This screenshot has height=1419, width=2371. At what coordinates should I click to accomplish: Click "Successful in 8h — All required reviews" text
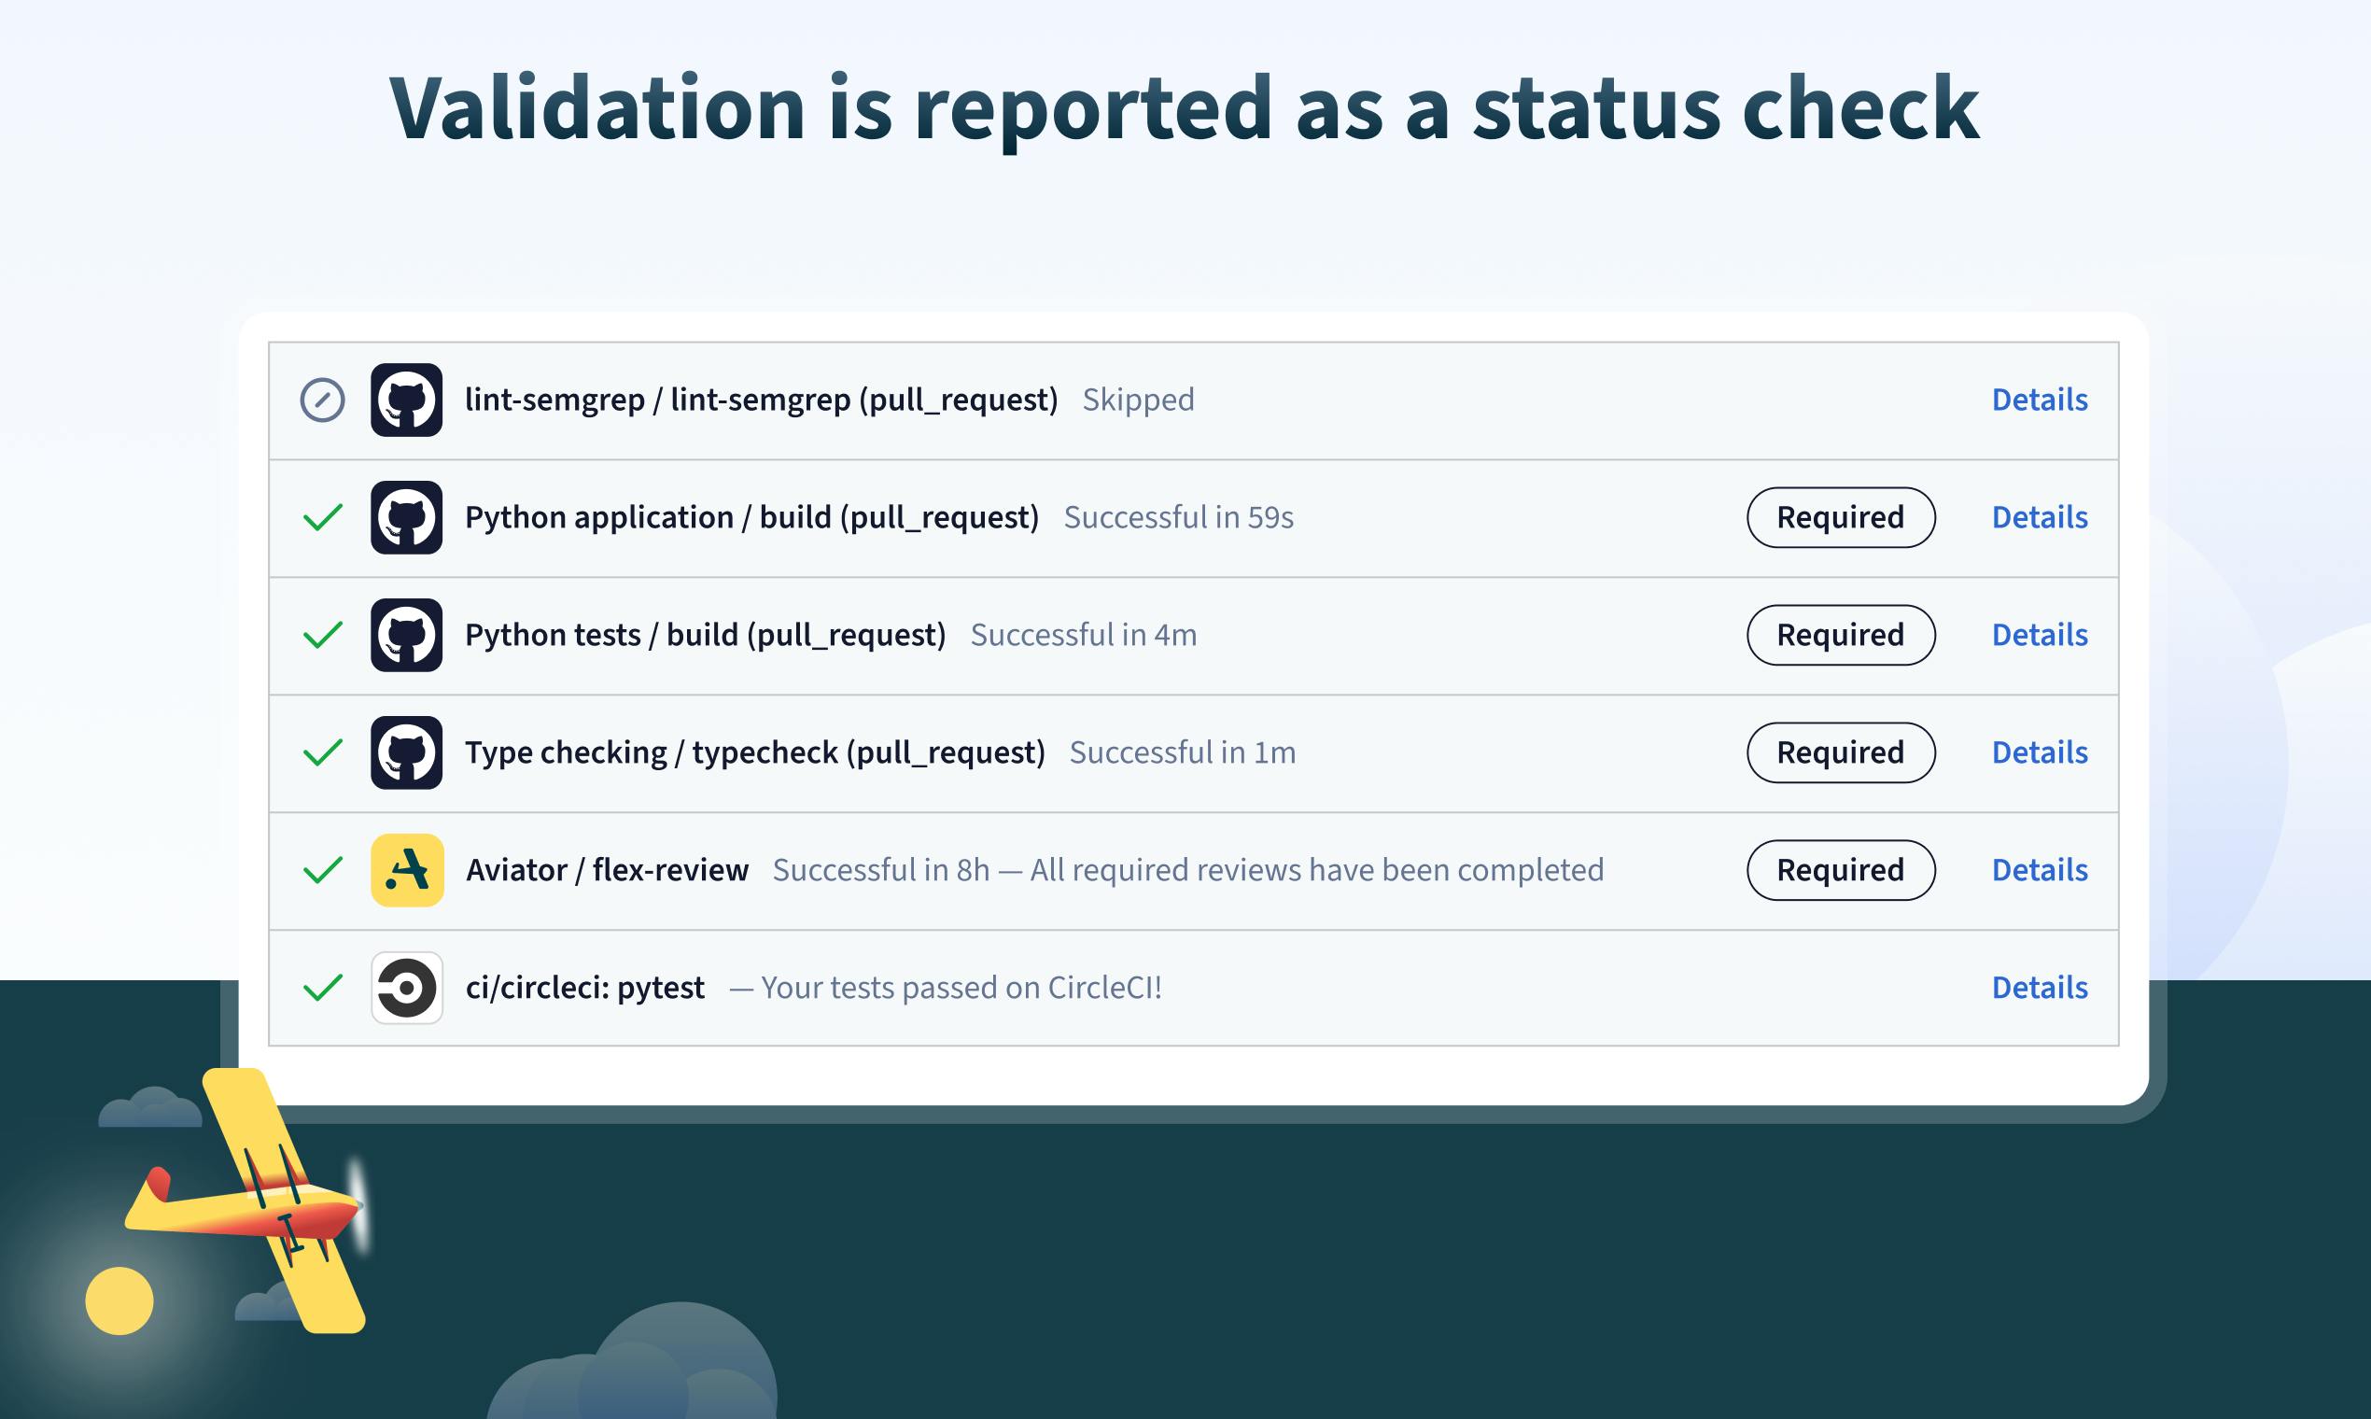coord(1187,870)
